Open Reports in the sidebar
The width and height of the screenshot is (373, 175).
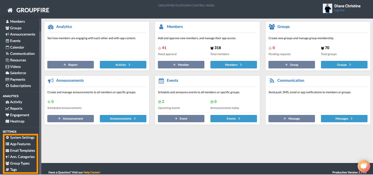pos(14,108)
